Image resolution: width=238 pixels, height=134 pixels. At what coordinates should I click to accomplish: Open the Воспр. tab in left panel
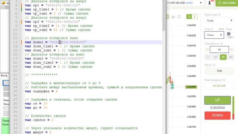coord(4,76)
